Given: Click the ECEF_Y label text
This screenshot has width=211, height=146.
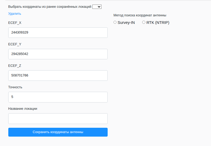Looking at the screenshot, I should tap(15, 44).
